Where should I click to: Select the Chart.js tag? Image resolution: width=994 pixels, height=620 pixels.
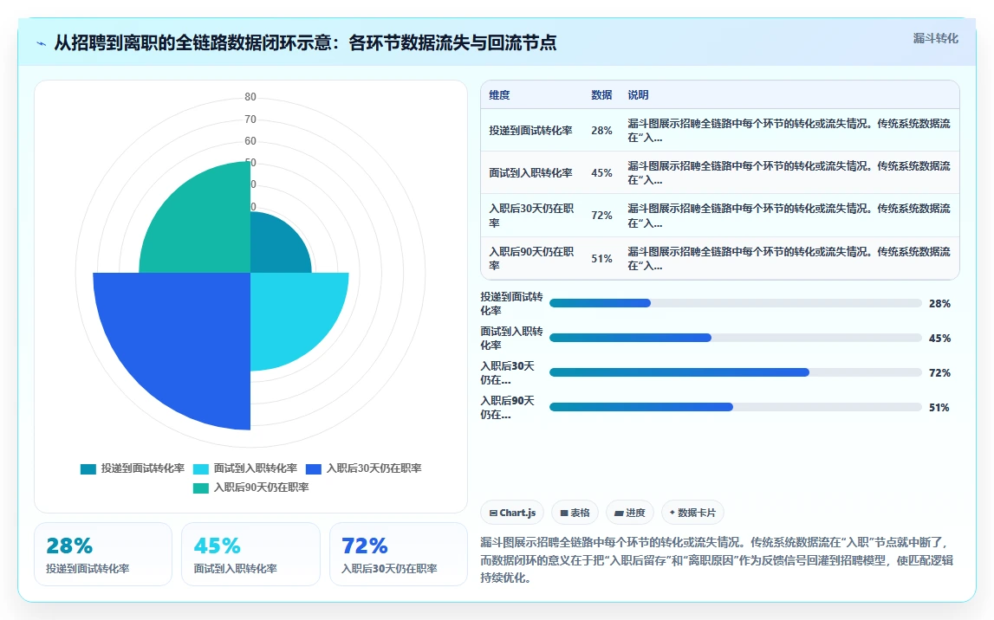pos(512,513)
